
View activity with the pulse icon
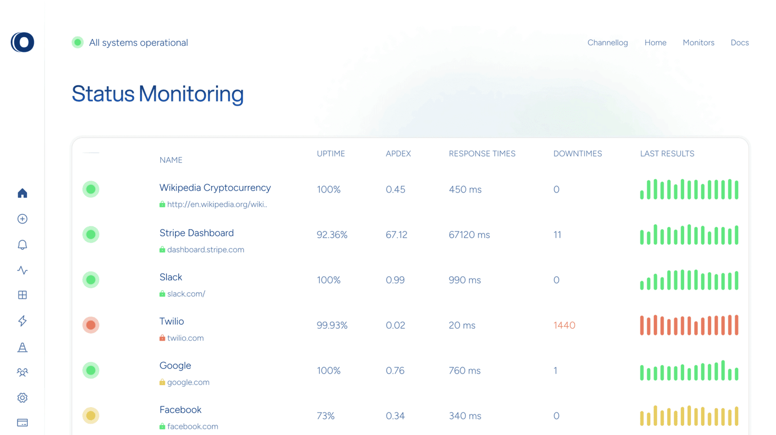coord(22,270)
